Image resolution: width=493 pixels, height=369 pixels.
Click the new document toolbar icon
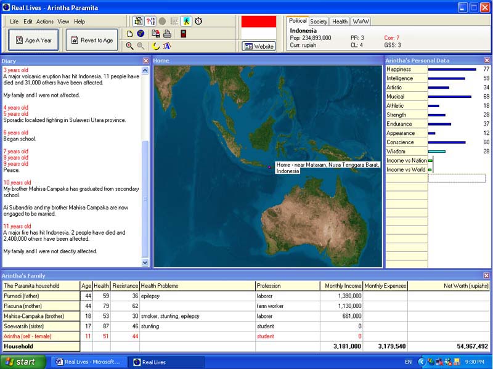pyautogui.click(x=131, y=34)
